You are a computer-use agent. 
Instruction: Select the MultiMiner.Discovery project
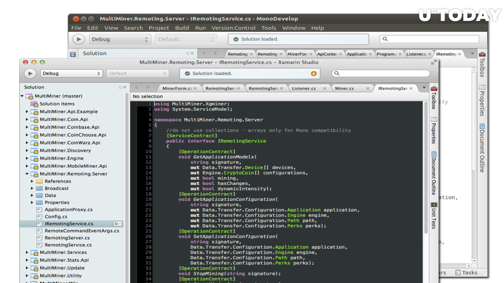[65, 150]
